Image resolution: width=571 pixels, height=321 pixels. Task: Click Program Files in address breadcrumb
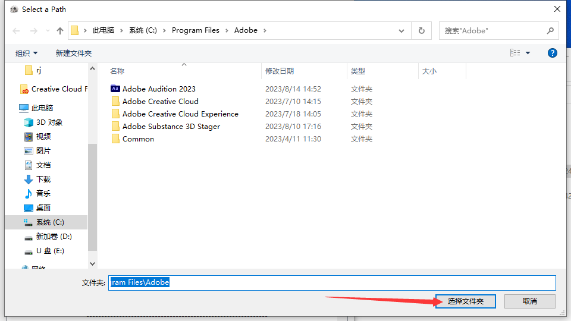196,30
